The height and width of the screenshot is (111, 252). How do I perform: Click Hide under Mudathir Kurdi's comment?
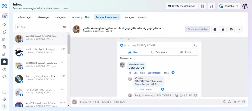click(x=166, y=73)
